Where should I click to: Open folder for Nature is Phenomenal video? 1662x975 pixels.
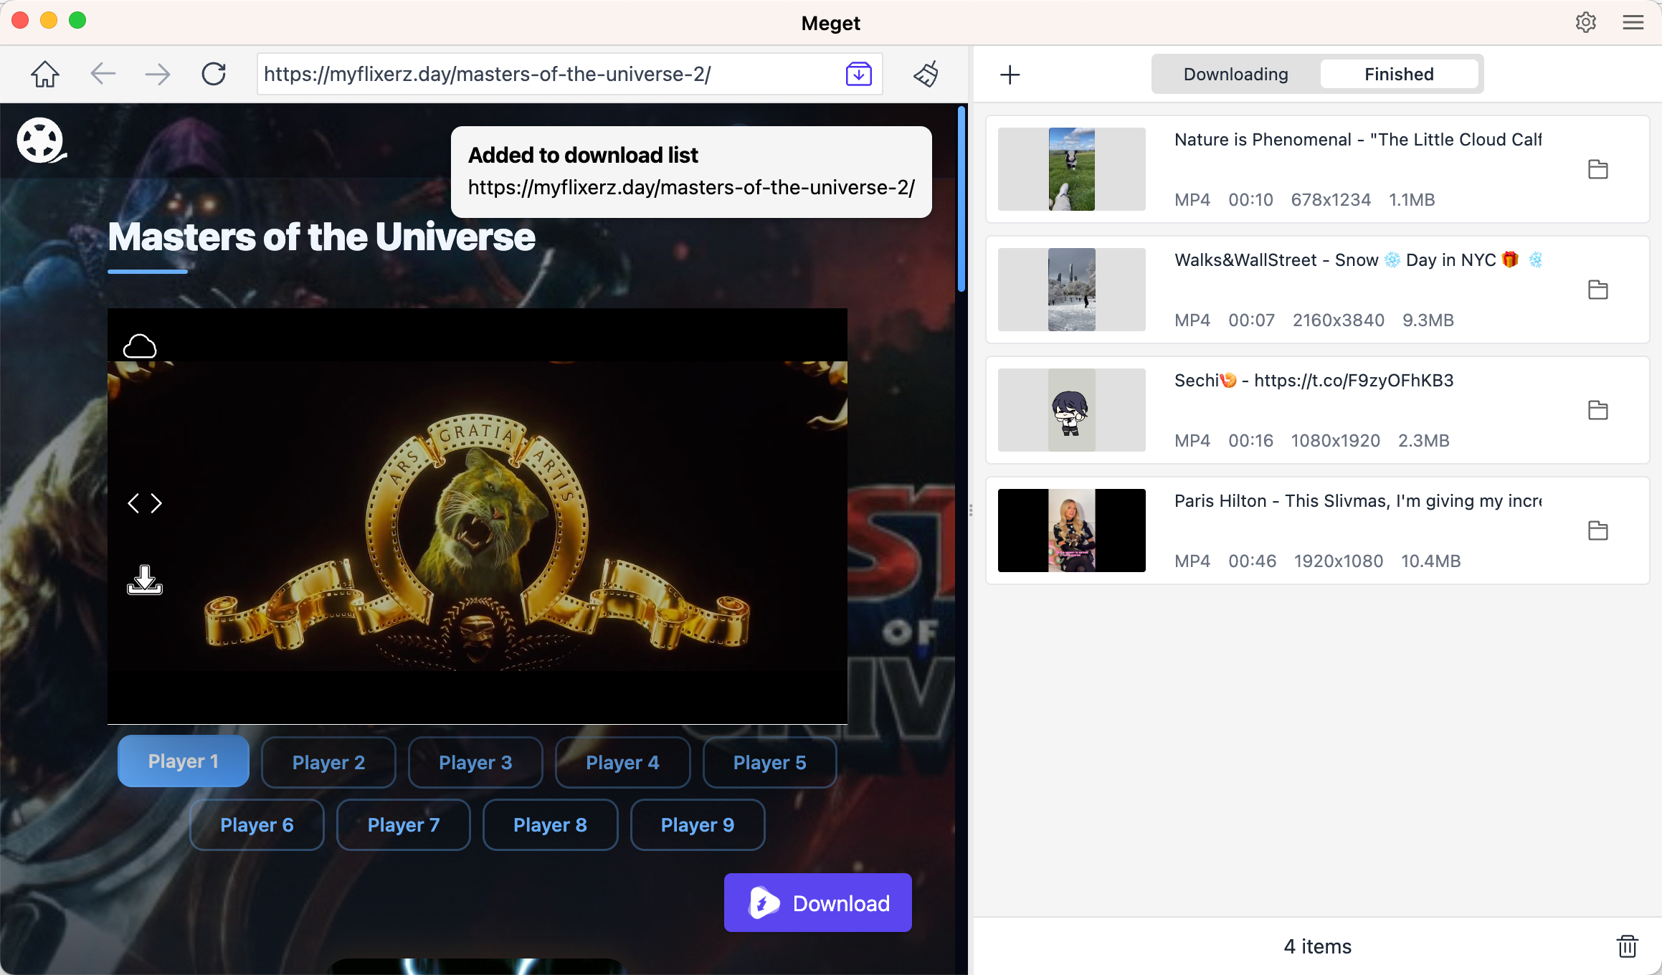(1597, 169)
